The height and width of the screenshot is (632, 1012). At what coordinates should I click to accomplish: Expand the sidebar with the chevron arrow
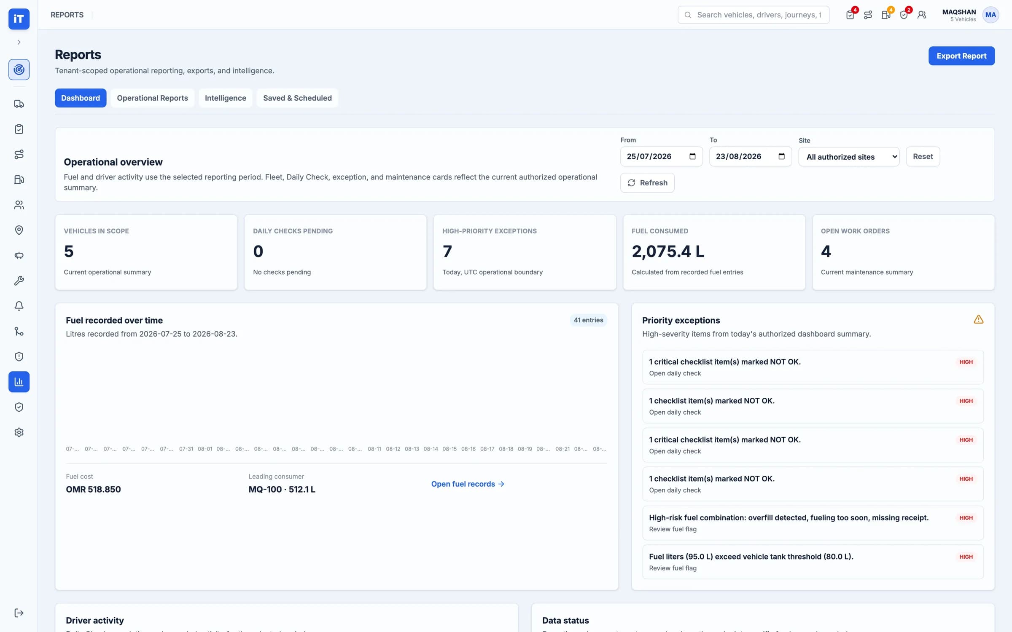click(x=19, y=42)
